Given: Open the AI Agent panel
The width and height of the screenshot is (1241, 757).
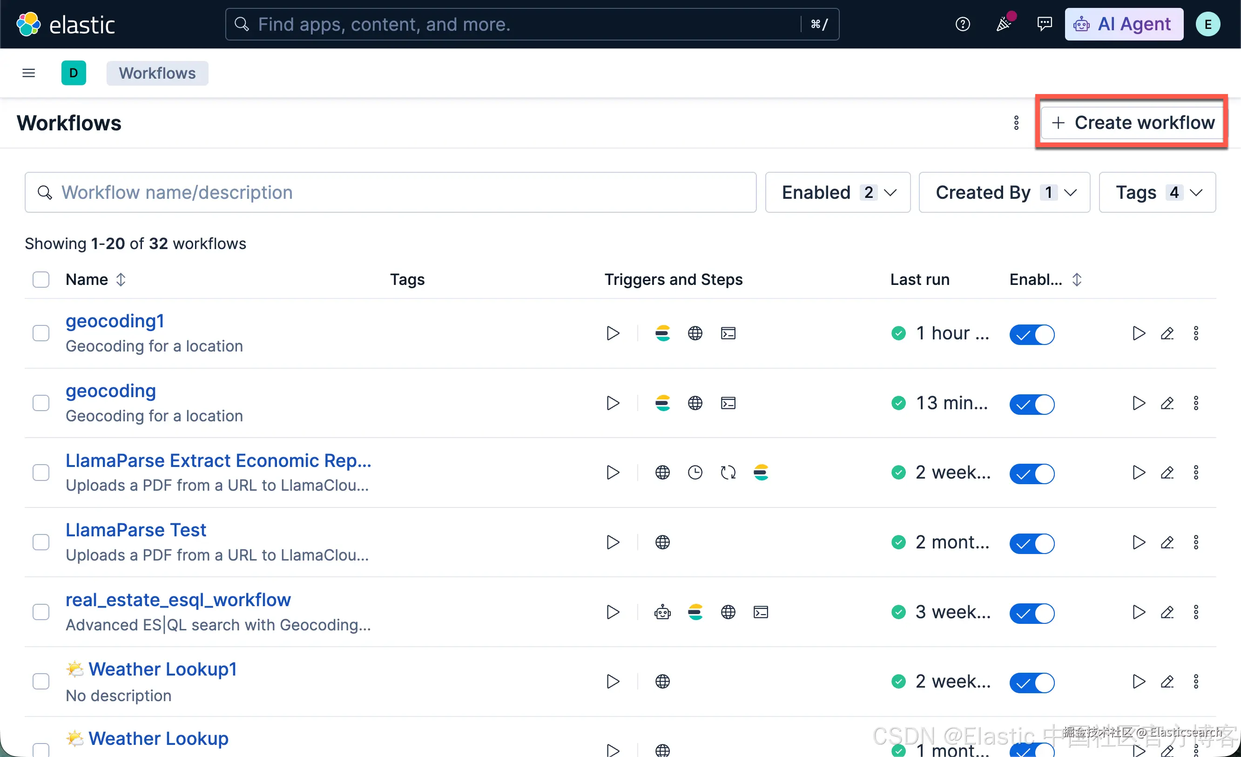Looking at the screenshot, I should [x=1124, y=24].
